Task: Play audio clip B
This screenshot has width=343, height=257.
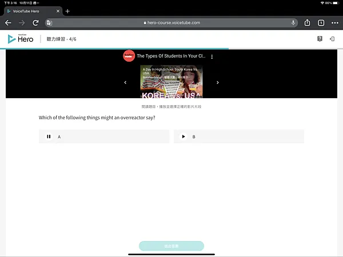Action: click(184, 136)
